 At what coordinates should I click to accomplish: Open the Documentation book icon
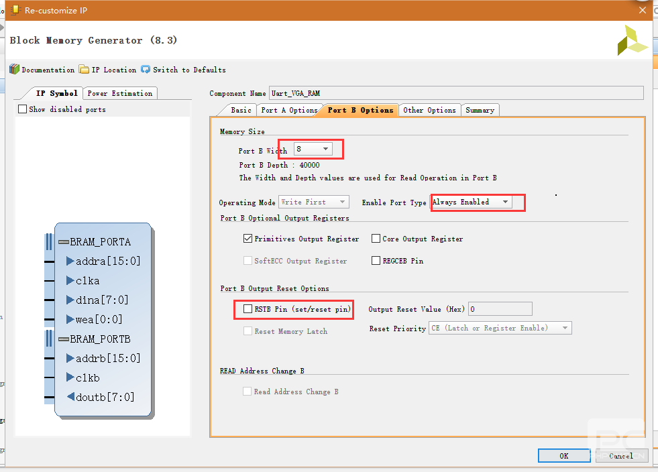(14, 69)
